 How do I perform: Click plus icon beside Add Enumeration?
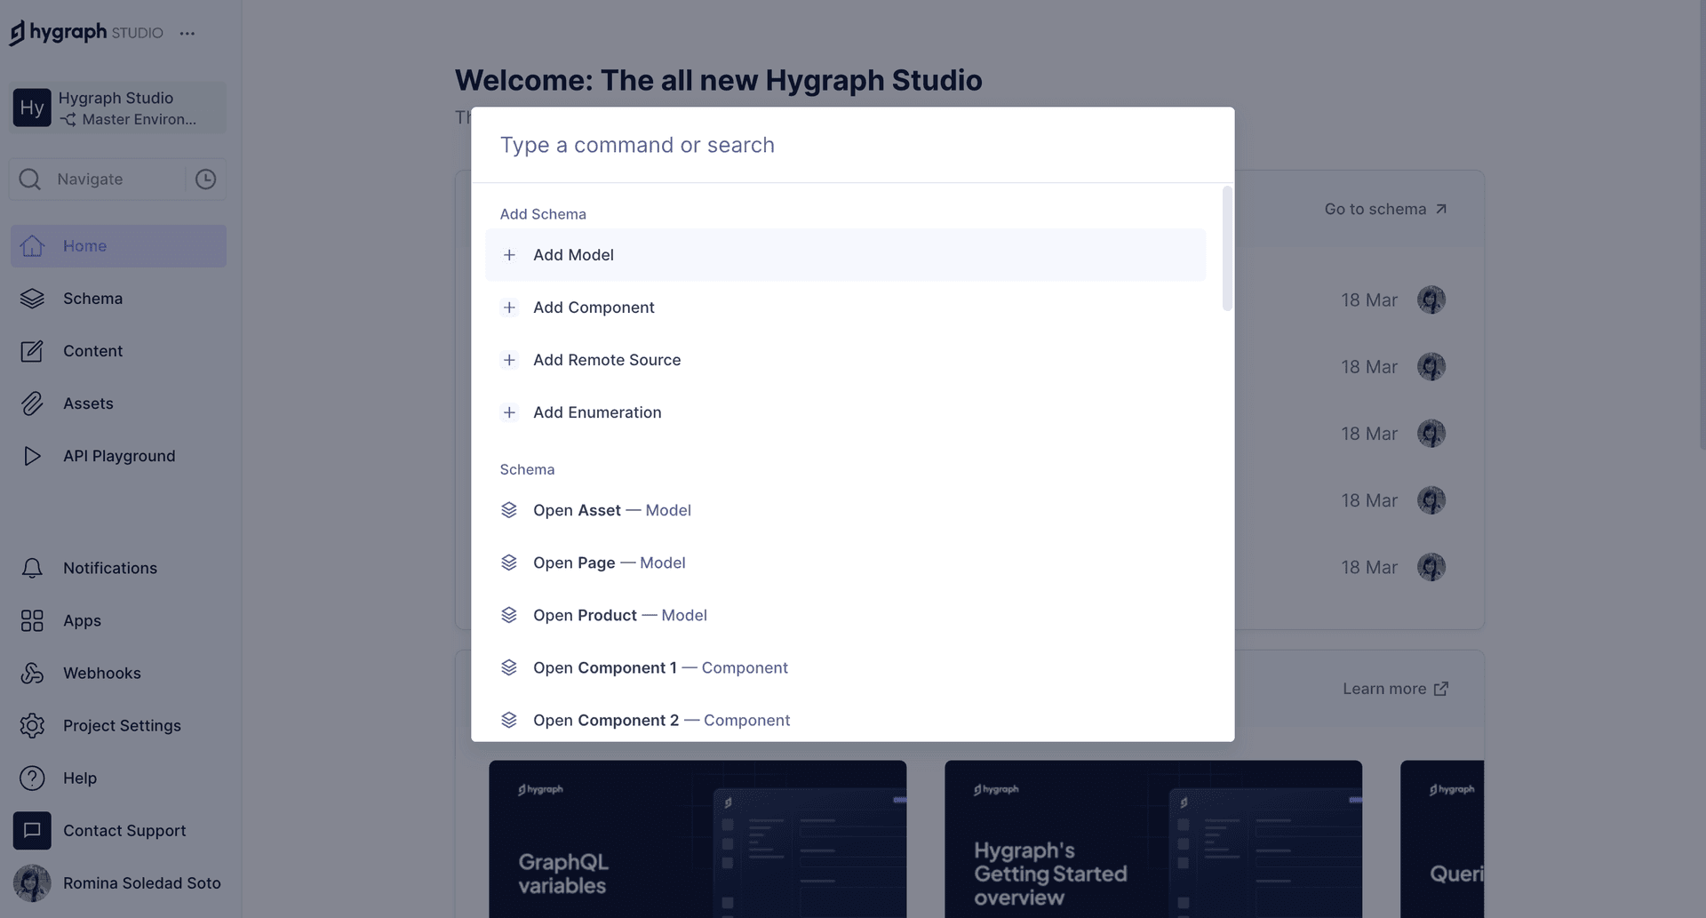509,412
